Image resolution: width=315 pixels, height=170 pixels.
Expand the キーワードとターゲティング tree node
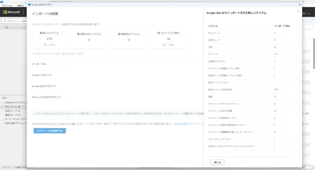3,119
